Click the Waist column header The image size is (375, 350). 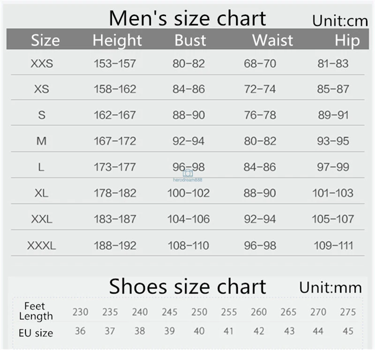pyautogui.click(x=273, y=40)
